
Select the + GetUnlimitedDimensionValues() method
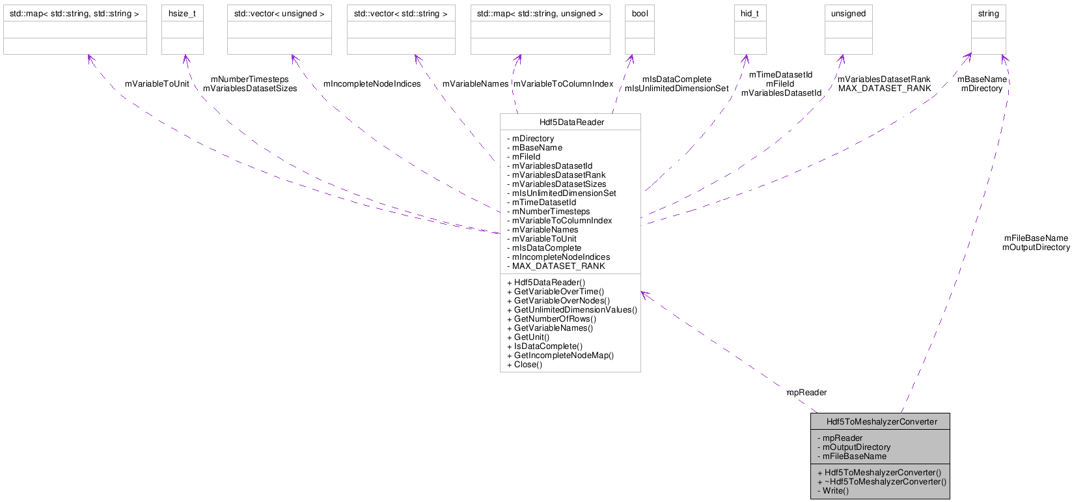[572, 310]
